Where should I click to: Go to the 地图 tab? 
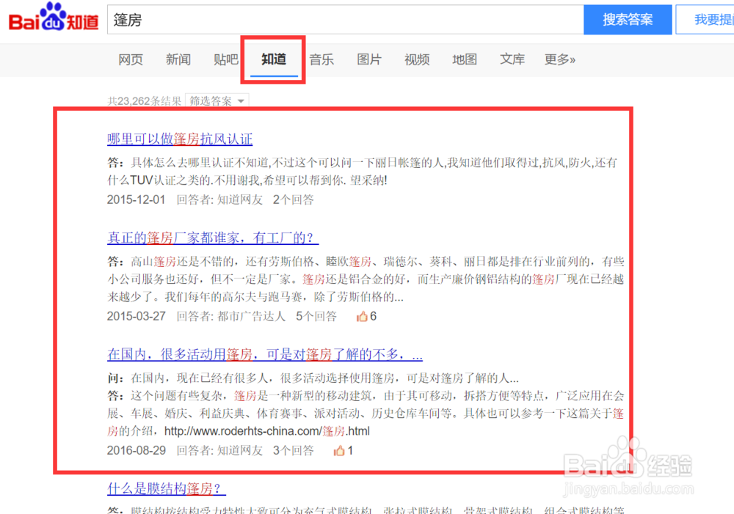(465, 59)
